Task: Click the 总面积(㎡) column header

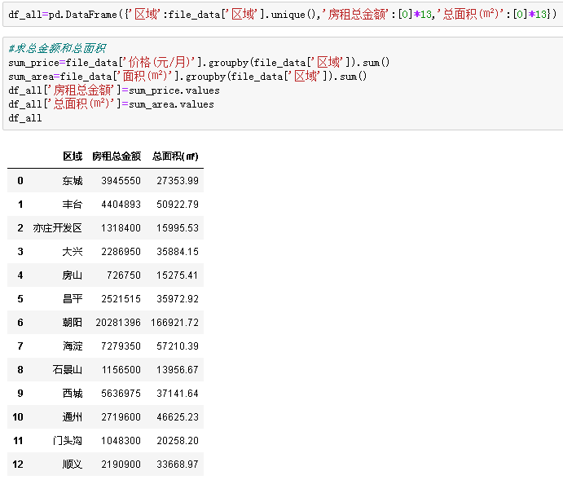Action: point(175,156)
